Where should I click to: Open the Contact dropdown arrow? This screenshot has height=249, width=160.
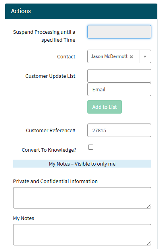click(145, 56)
